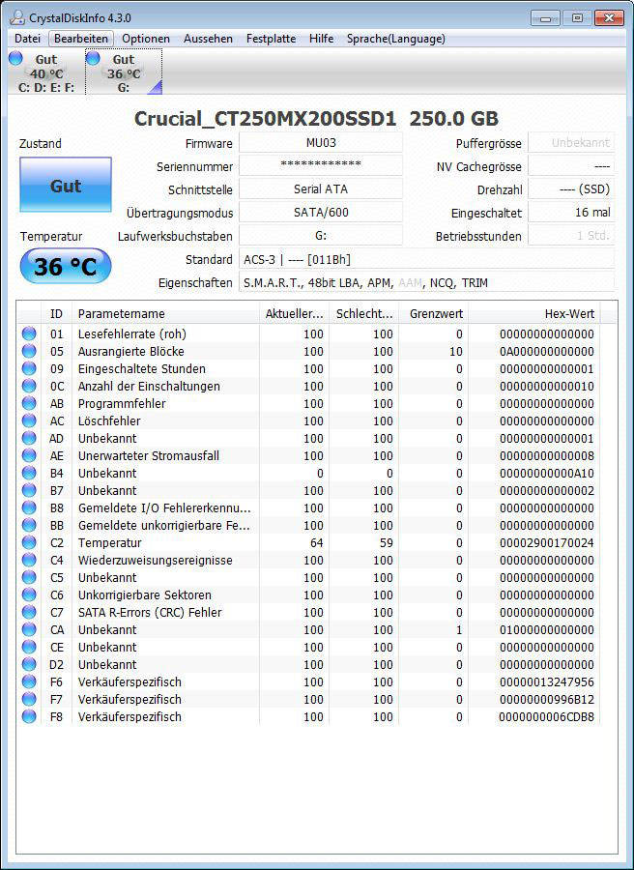Click the ID column header
This screenshot has height=870, width=634.
coord(57,313)
